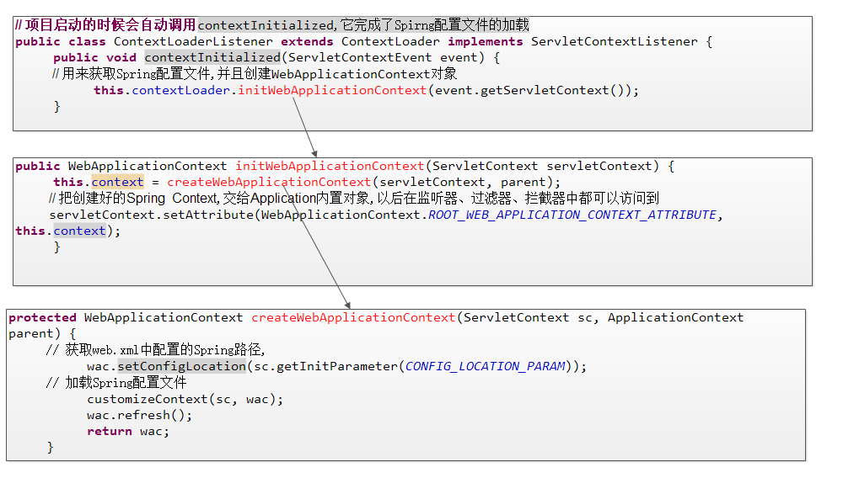This screenshot has height=478, width=843.
Task: Click 'event.getServletContext()' argument text
Action: [529, 90]
